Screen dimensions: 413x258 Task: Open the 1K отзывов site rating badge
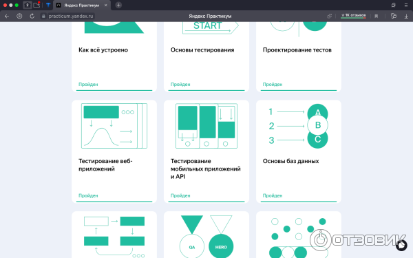click(353, 16)
